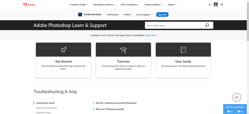Viewport: 249px width, 114px height.
Task: Select Common issues help category
Action: pos(43,113)
